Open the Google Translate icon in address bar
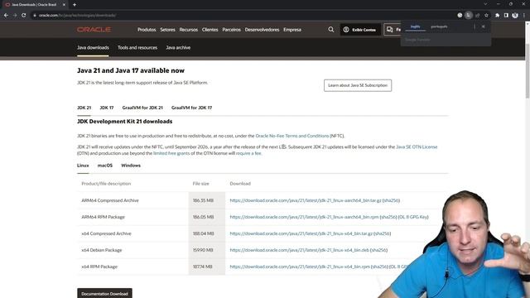The image size is (530, 298). pos(469,15)
